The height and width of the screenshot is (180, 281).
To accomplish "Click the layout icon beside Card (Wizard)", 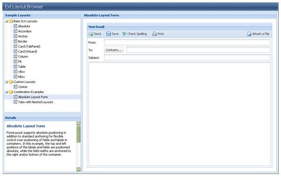I will (15, 51).
